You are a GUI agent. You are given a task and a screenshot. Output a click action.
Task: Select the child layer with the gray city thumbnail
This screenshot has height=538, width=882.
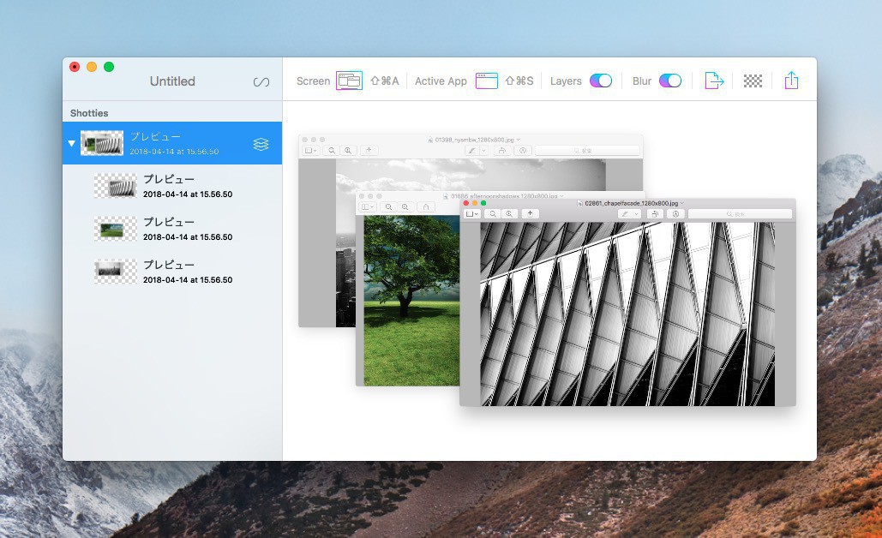[115, 272]
